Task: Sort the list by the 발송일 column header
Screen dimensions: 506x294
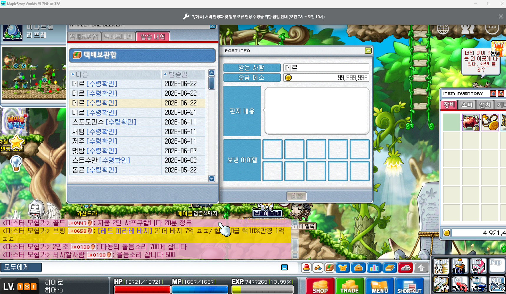Action: (183, 74)
